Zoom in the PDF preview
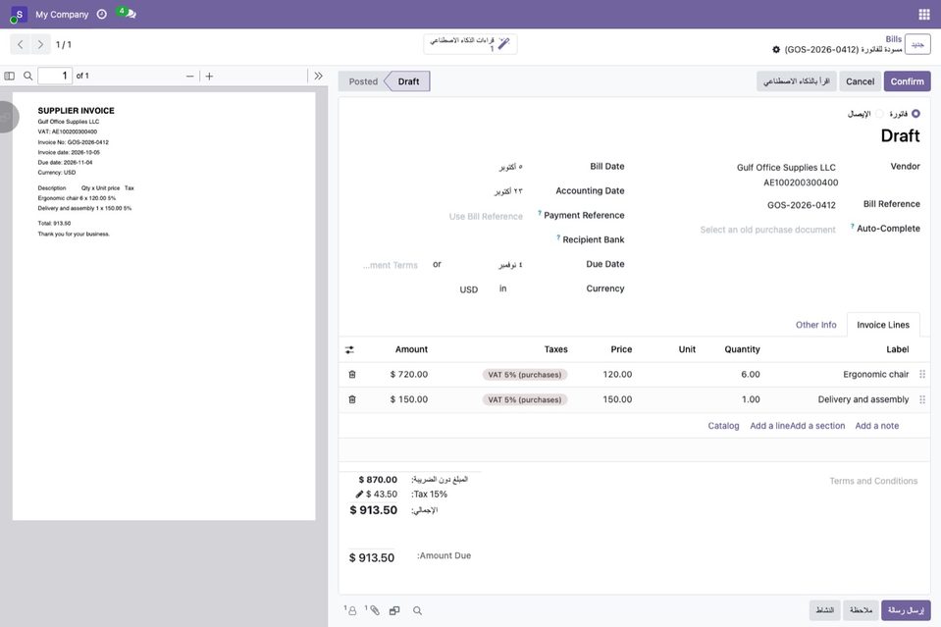Screen dimensions: 941x627 (209, 77)
